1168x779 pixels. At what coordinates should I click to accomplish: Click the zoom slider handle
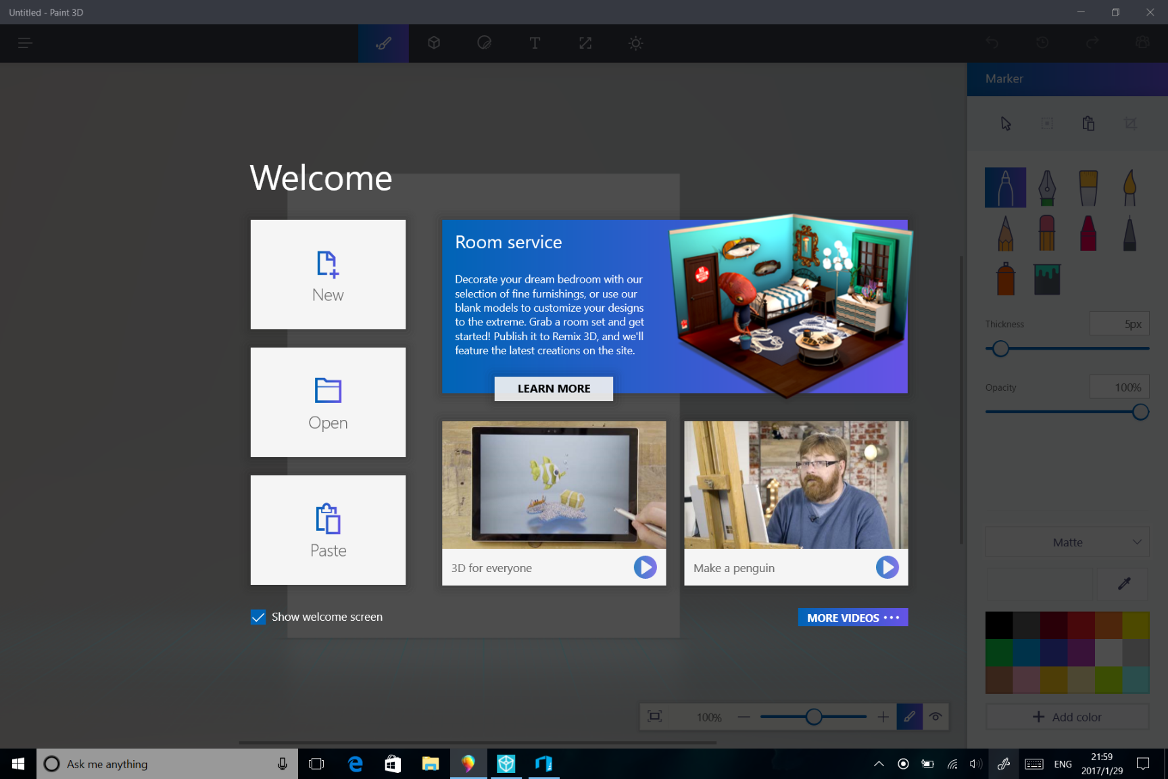(x=814, y=717)
